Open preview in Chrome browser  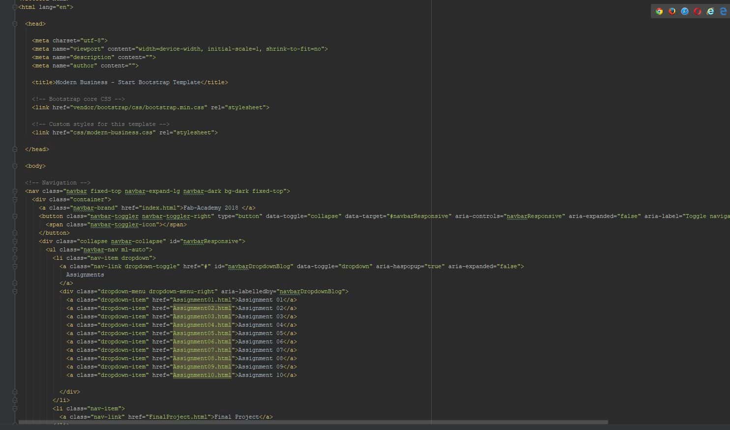click(659, 11)
